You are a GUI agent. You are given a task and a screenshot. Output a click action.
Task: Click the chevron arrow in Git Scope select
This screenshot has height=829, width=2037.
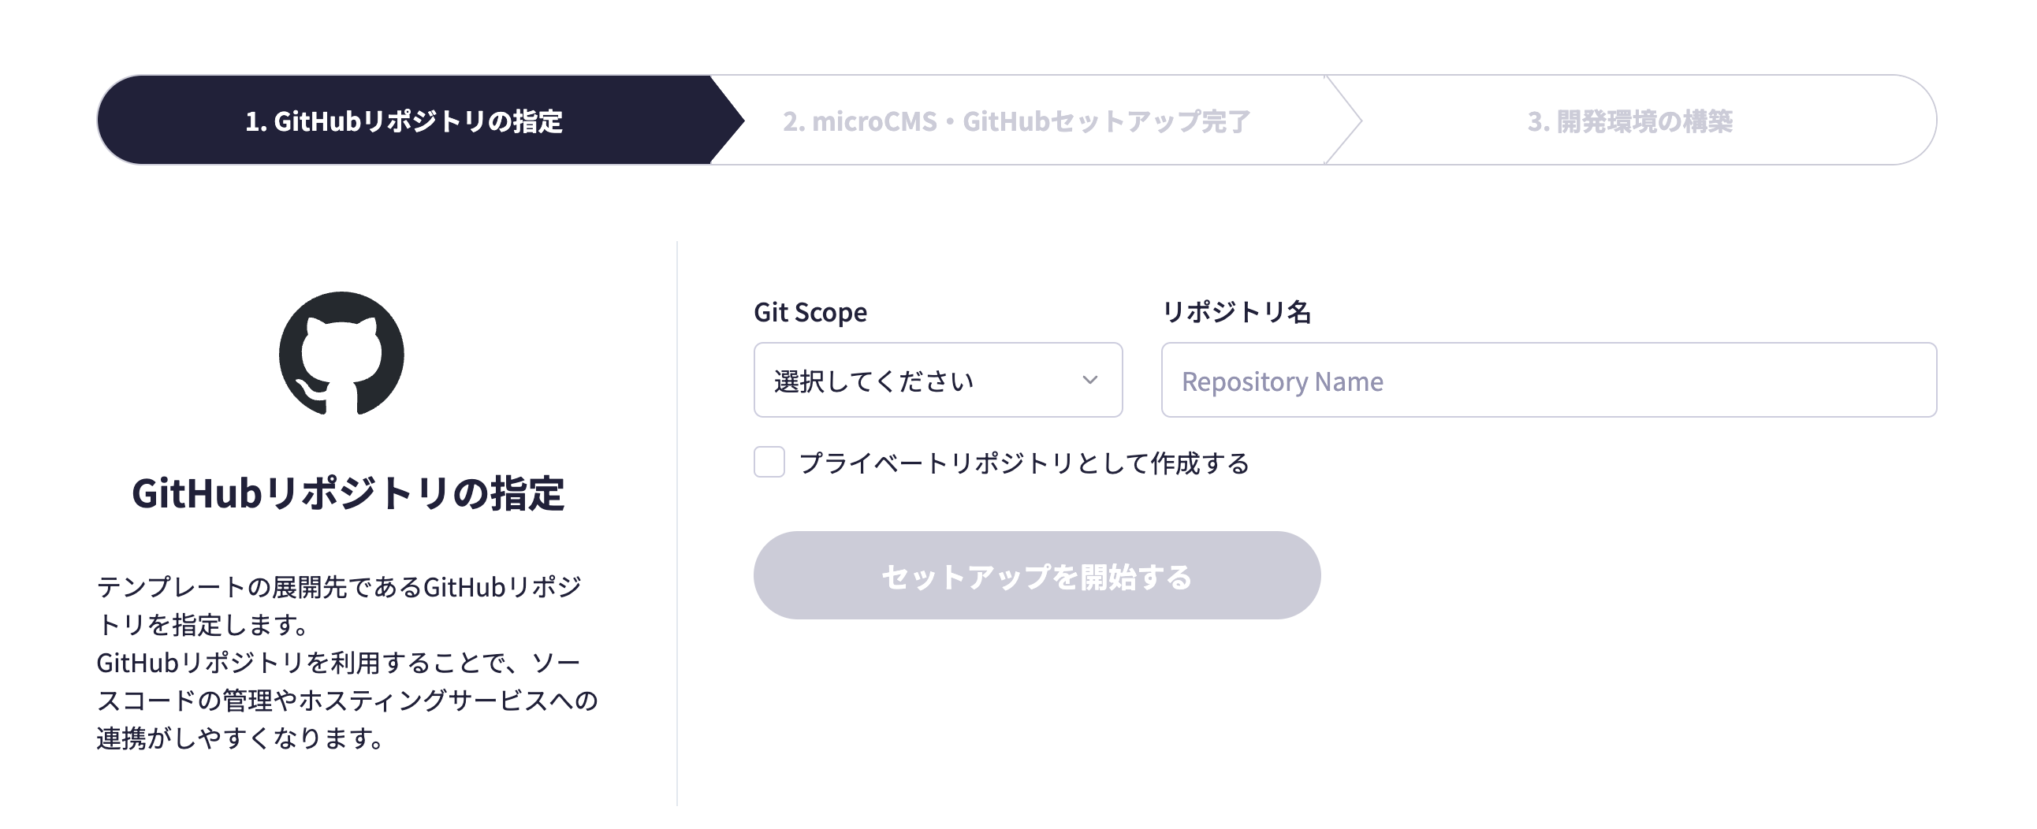pos(1089,380)
